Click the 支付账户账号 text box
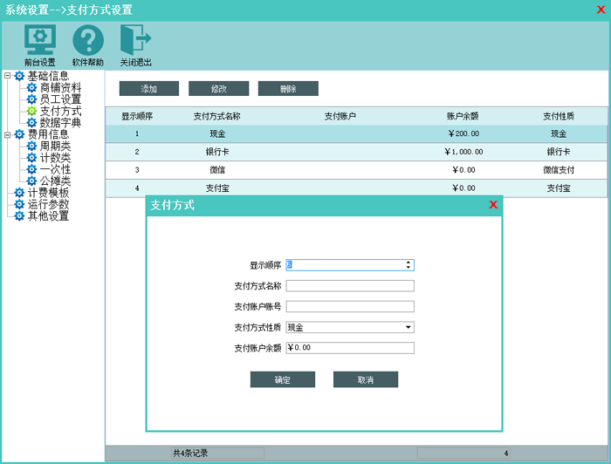611x464 pixels. tap(349, 306)
